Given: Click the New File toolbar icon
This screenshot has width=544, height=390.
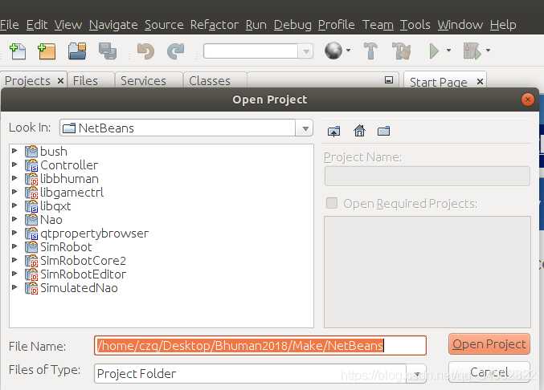Looking at the screenshot, I should point(18,51).
